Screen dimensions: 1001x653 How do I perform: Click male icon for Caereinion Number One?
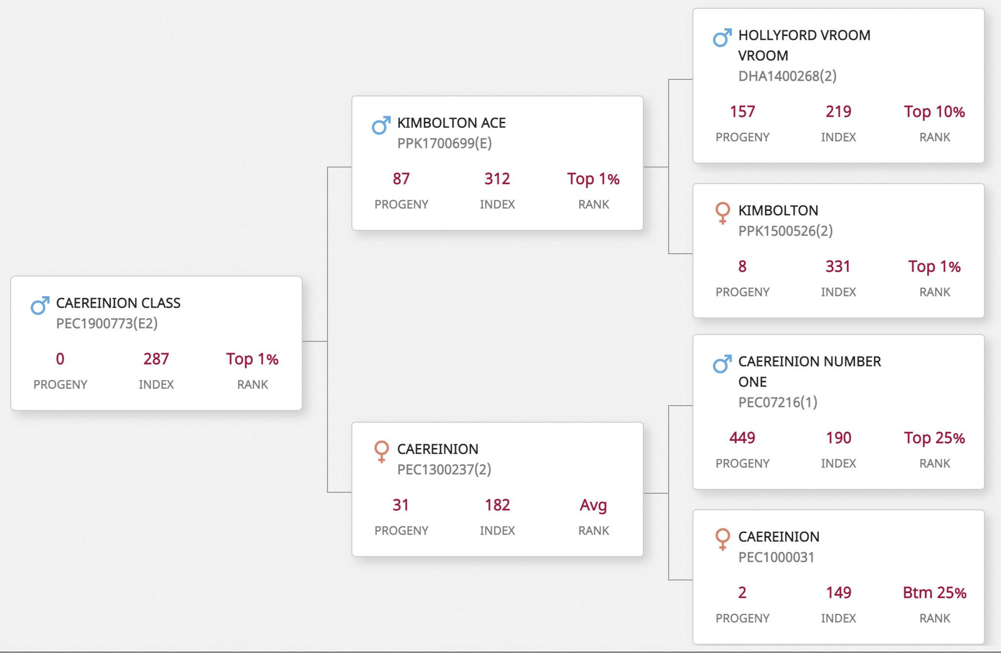(x=722, y=364)
